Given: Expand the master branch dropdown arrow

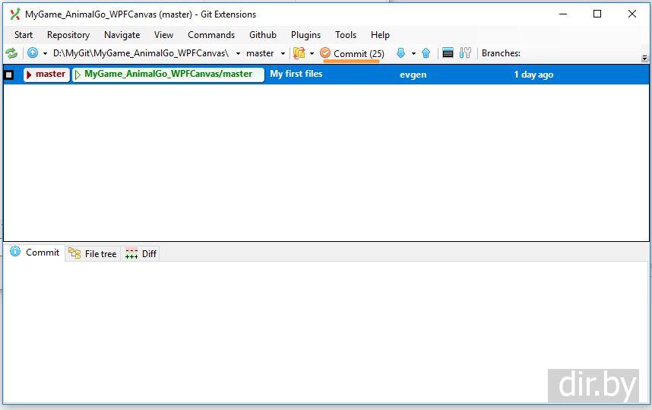Looking at the screenshot, I should [283, 54].
